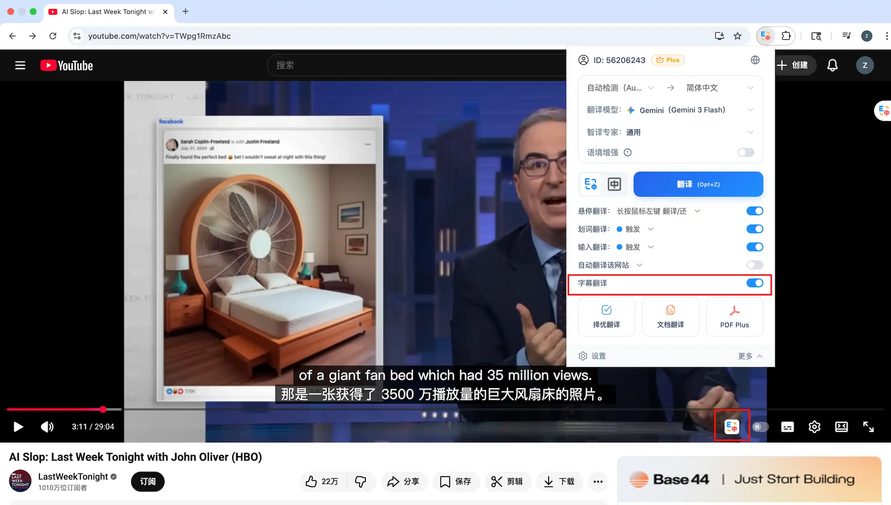Open the subtitles (CC) icon in the player
The width and height of the screenshot is (891, 505).
(x=787, y=427)
